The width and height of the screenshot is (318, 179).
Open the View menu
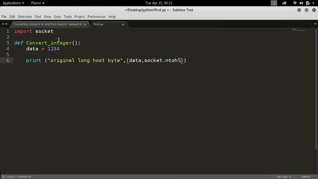click(47, 16)
